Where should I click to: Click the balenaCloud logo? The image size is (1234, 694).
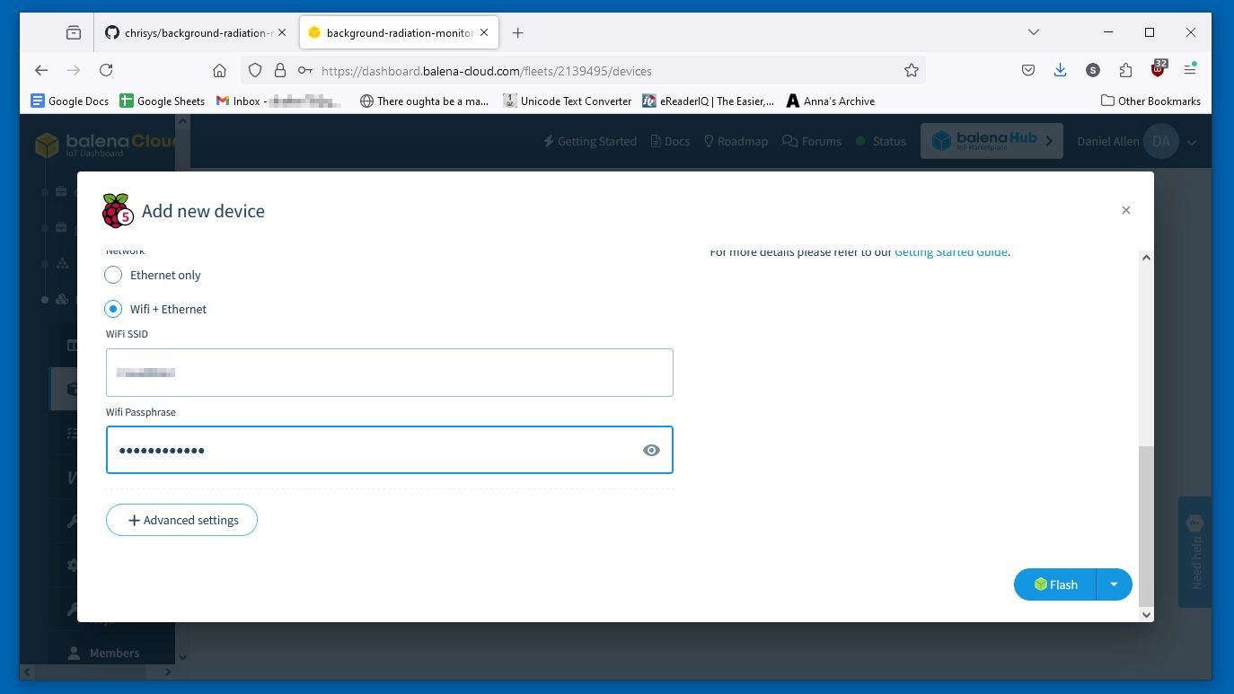point(106,144)
